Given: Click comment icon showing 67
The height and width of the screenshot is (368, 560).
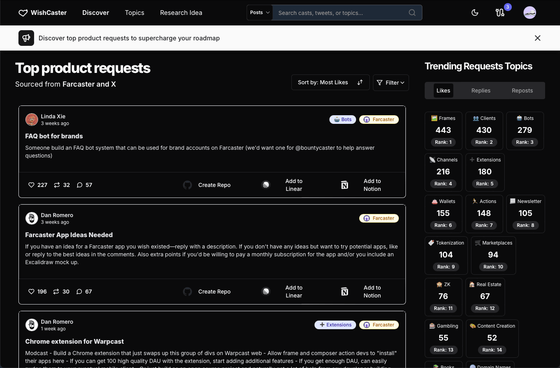Looking at the screenshot, I should [x=79, y=292].
